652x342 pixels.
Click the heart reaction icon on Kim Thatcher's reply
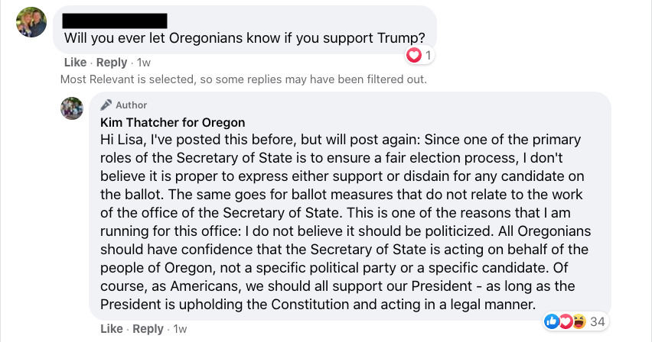(565, 321)
